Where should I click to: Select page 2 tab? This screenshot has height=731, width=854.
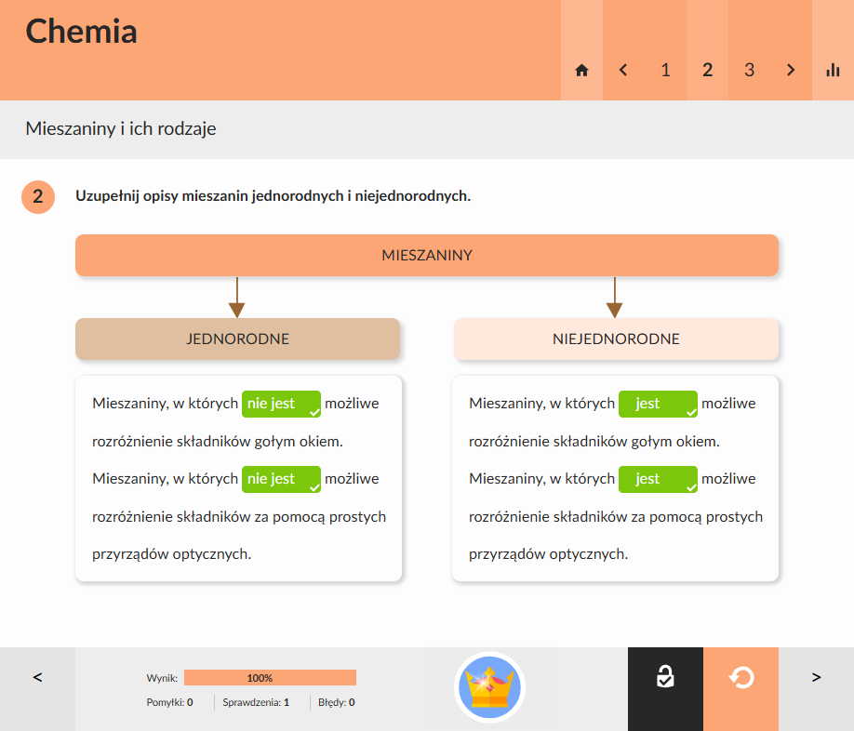pyautogui.click(x=708, y=70)
